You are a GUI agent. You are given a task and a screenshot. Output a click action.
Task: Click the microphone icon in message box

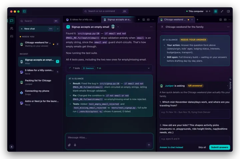(75, 145)
